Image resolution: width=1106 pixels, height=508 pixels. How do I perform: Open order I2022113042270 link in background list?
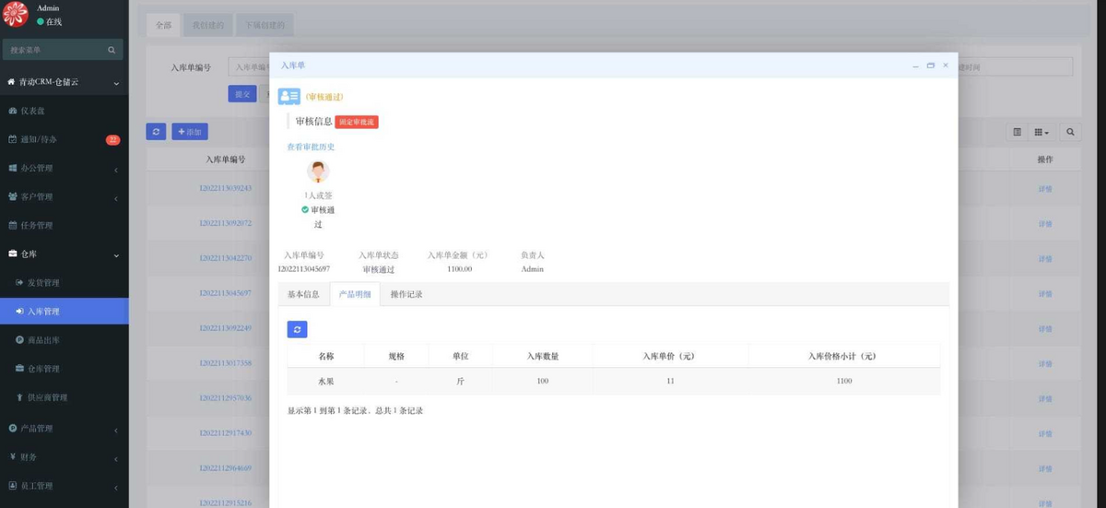pyautogui.click(x=226, y=258)
